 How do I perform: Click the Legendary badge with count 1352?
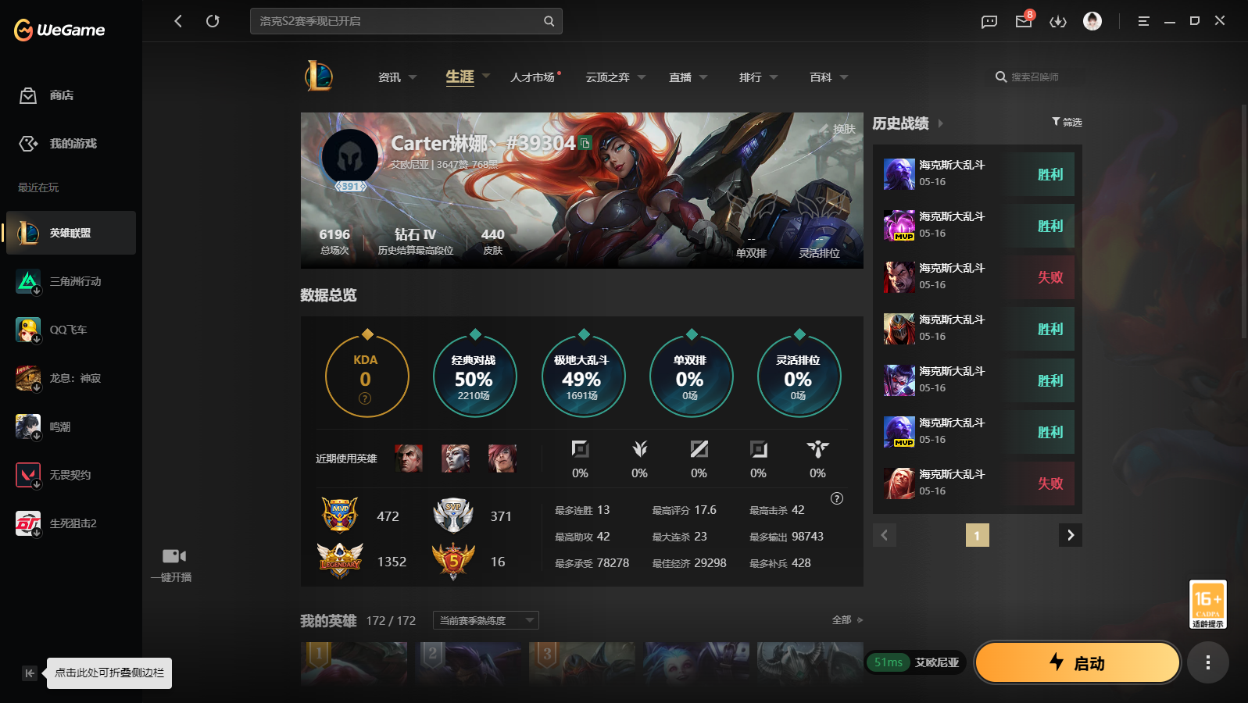[x=340, y=561]
